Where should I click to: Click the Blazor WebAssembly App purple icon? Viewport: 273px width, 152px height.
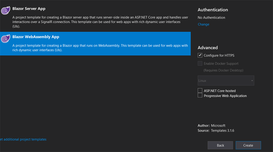(6, 38)
